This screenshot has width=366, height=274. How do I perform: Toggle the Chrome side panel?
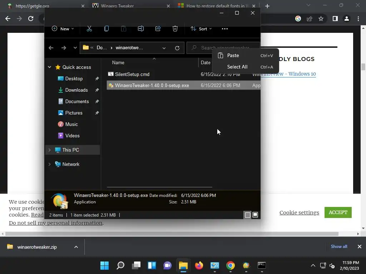tap(335, 19)
